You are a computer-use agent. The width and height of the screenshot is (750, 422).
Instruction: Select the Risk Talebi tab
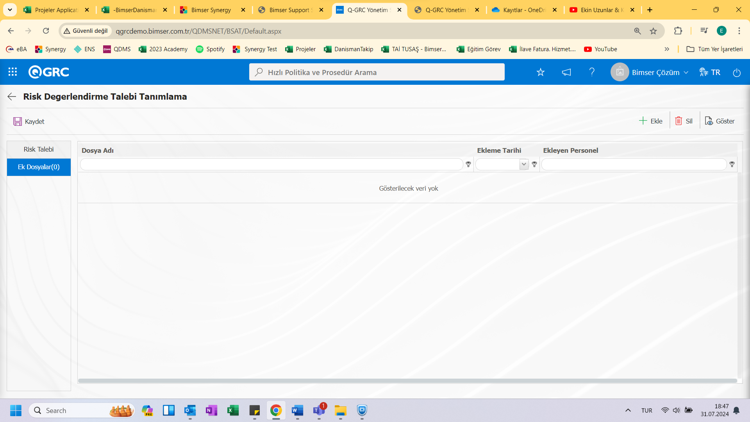point(39,149)
